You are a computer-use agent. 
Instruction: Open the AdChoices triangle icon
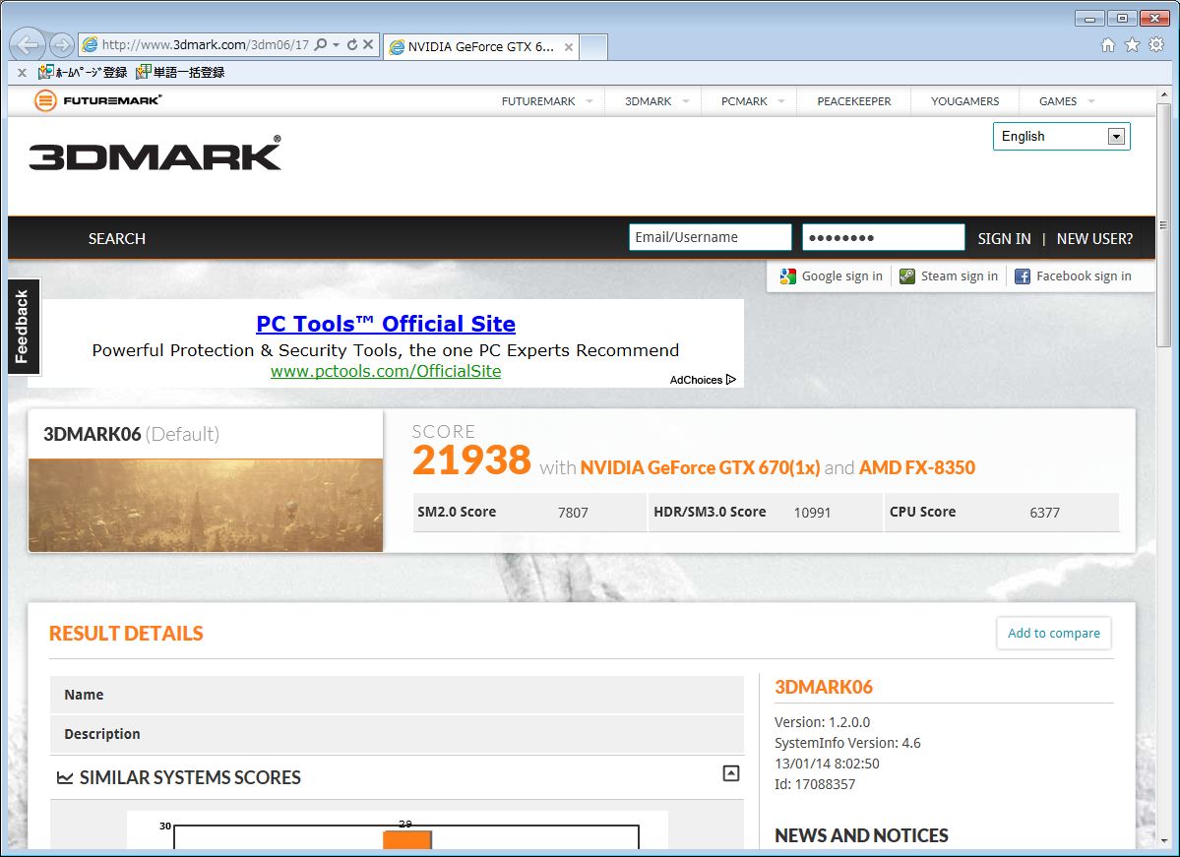coord(730,379)
